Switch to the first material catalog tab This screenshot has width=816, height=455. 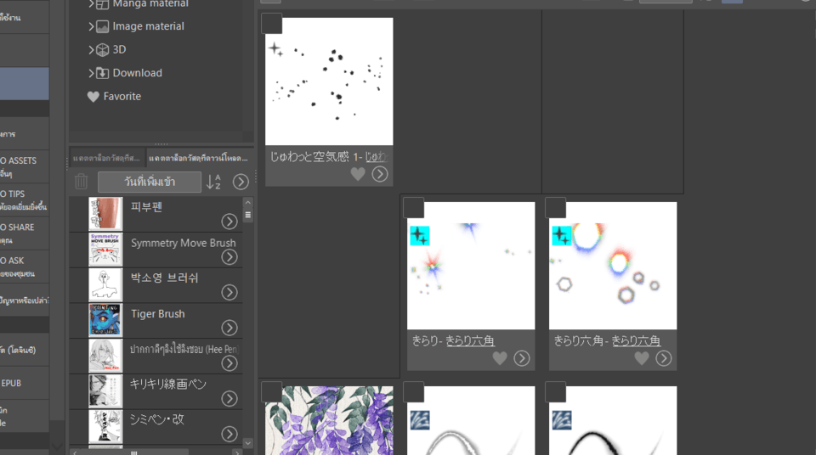tap(107, 158)
